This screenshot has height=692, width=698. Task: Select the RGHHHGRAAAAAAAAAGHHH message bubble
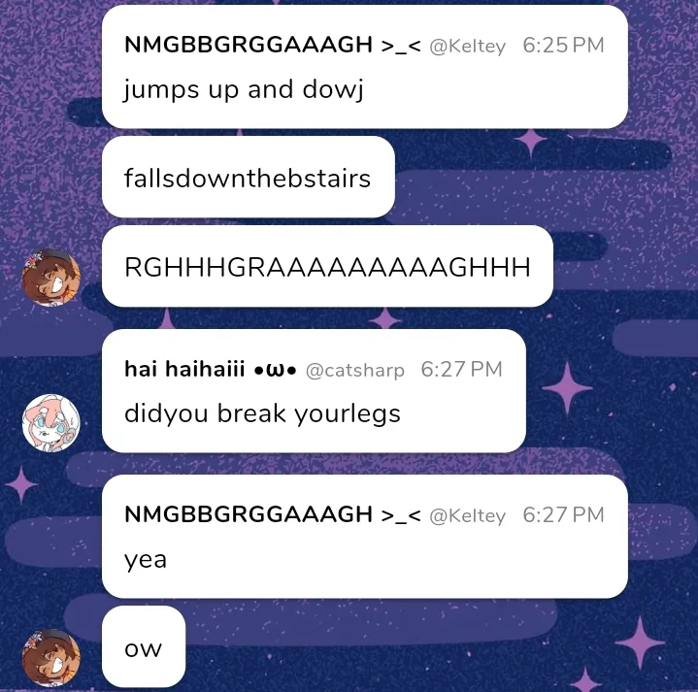pos(327,266)
